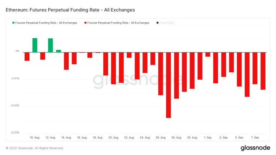Click the Glassnode copyright notice
Viewport: 276px width, 155px height.
click(x=34, y=148)
